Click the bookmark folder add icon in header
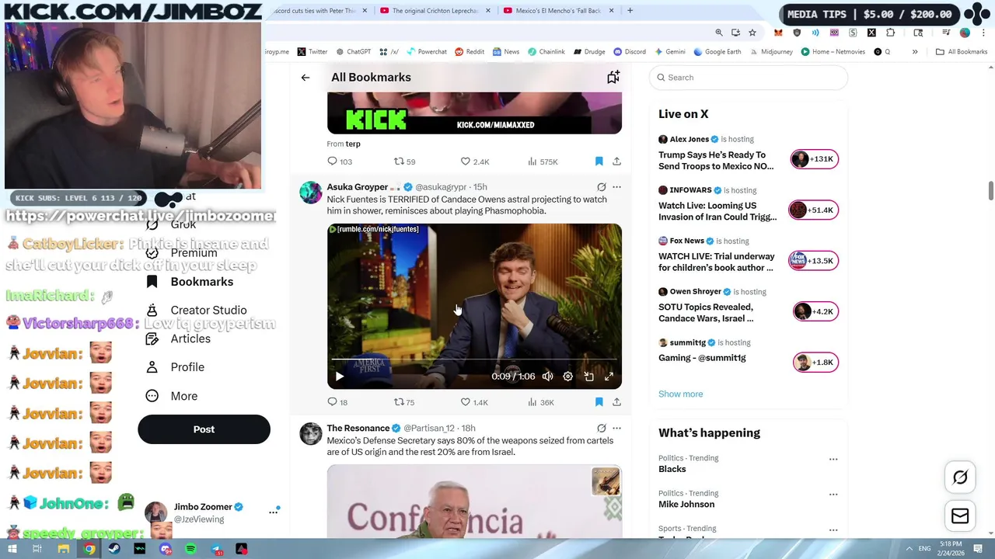The height and width of the screenshot is (559, 995). [613, 77]
